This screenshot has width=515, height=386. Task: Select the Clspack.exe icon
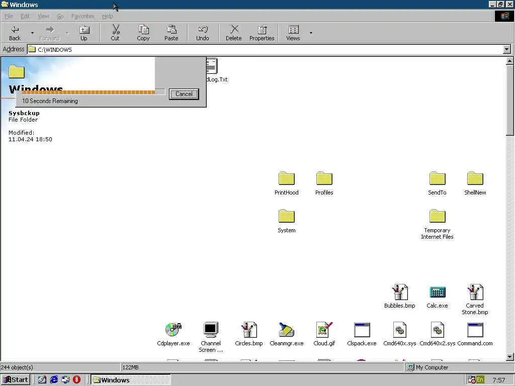pos(362,334)
